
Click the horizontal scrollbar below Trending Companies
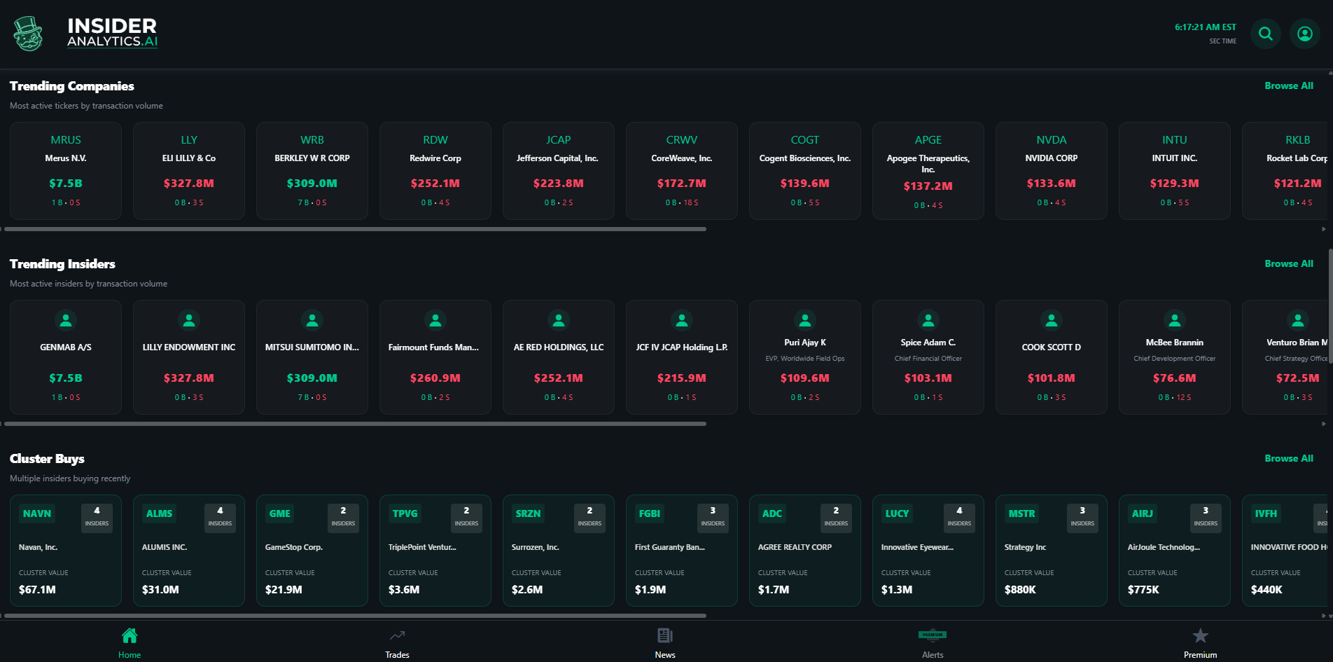pos(350,228)
